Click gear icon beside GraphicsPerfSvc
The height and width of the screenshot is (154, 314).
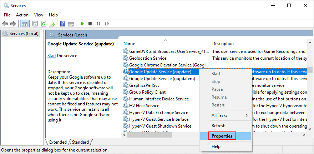(x=125, y=85)
